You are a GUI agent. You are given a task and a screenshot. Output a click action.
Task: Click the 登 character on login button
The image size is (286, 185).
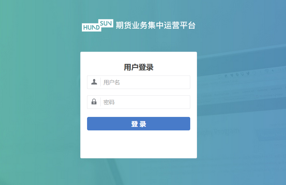pyautogui.click(x=134, y=124)
